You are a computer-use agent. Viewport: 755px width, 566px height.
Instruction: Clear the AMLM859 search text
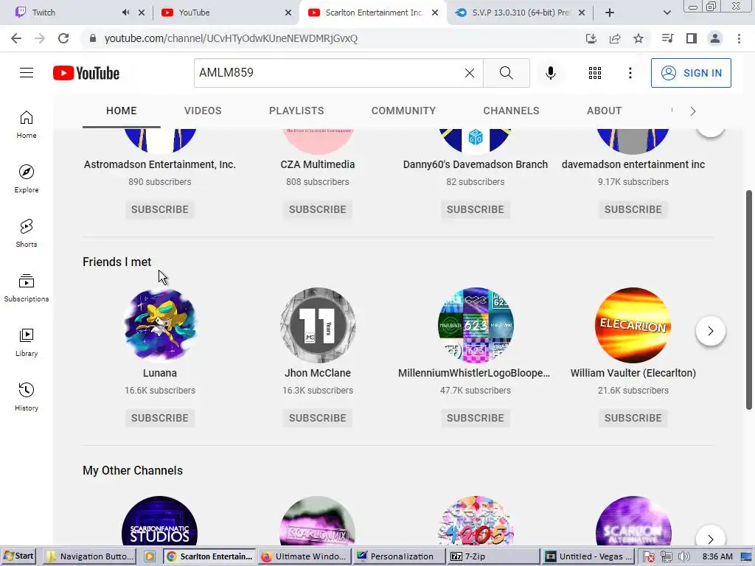470,73
